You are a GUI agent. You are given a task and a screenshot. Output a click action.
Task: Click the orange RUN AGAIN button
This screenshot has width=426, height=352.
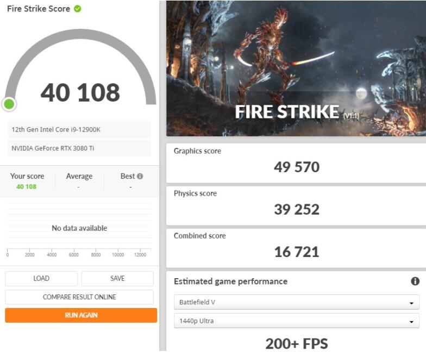81,315
